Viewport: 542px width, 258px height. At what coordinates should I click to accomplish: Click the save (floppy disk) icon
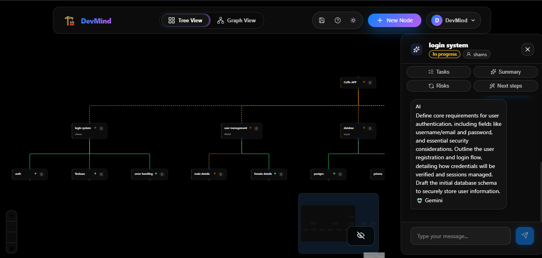tap(322, 20)
